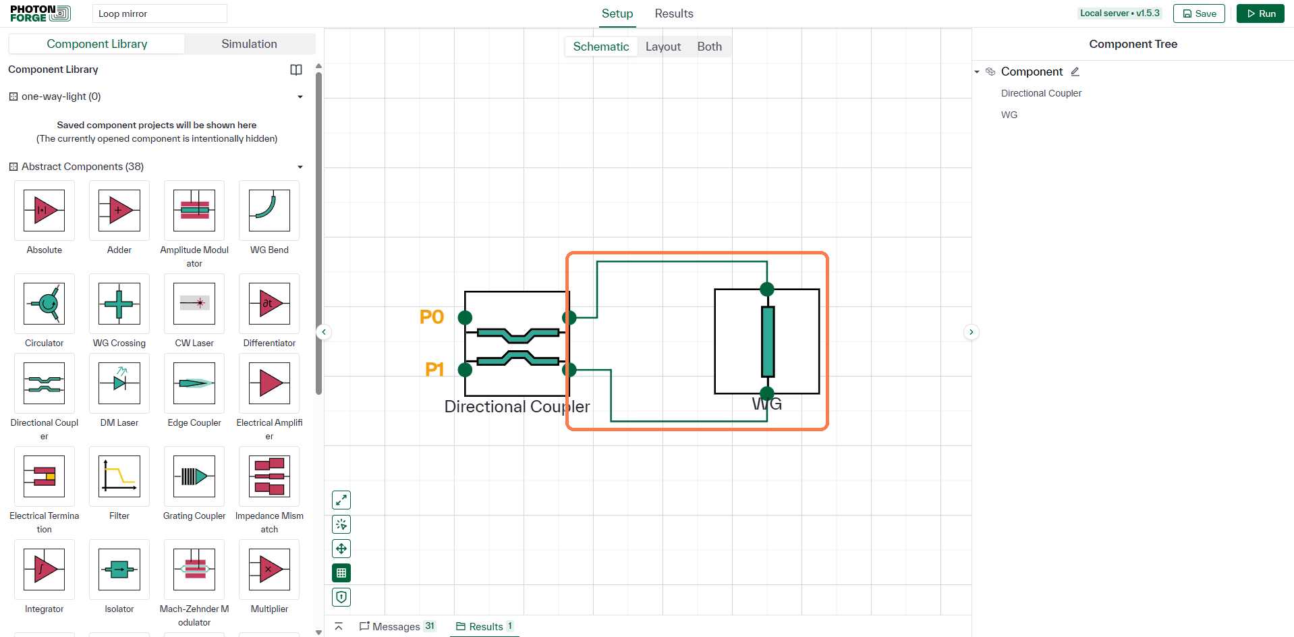Run the simulation
The height and width of the screenshot is (637, 1294).
[1260, 13]
